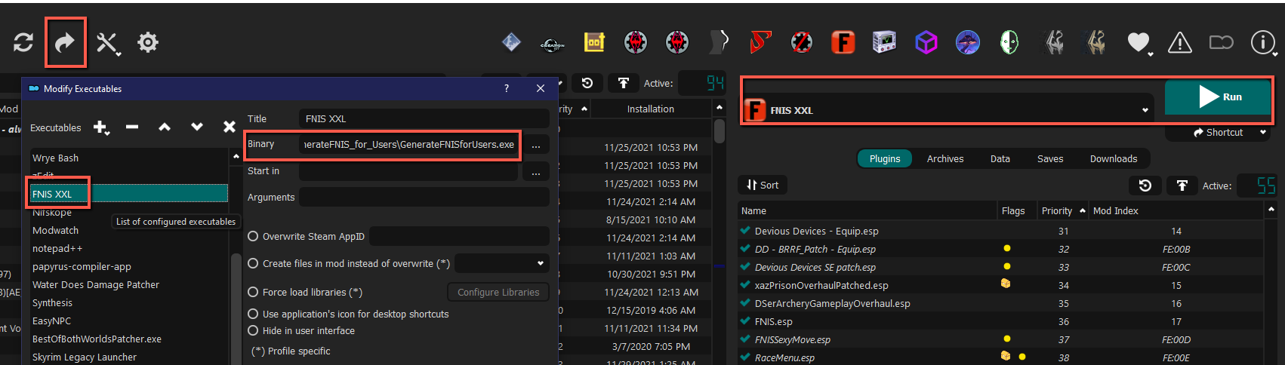
Task: Click the Start in input field
Action: click(408, 171)
